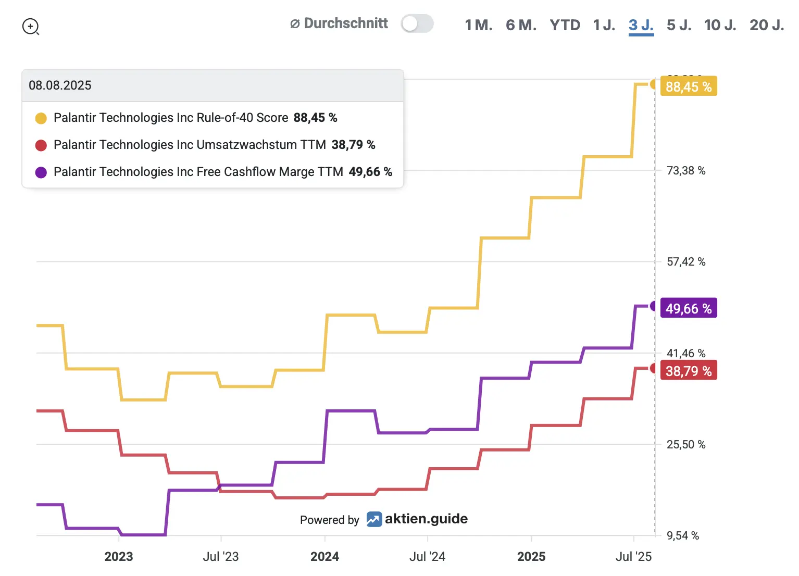Viewport: 799px width, 576px height.
Task: Click the red 38,79 % value badge
Action: pyautogui.click(x=689, y=371)
